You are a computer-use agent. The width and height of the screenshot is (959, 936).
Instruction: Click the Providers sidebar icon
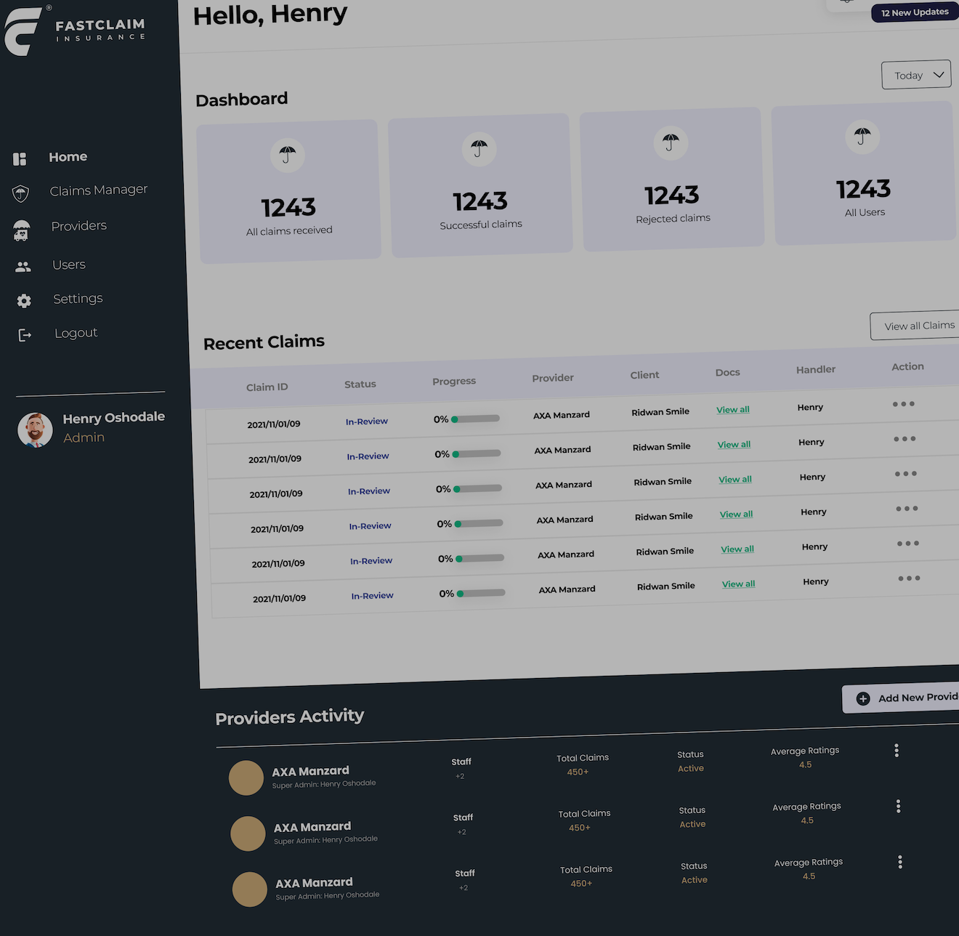point(22,231)
